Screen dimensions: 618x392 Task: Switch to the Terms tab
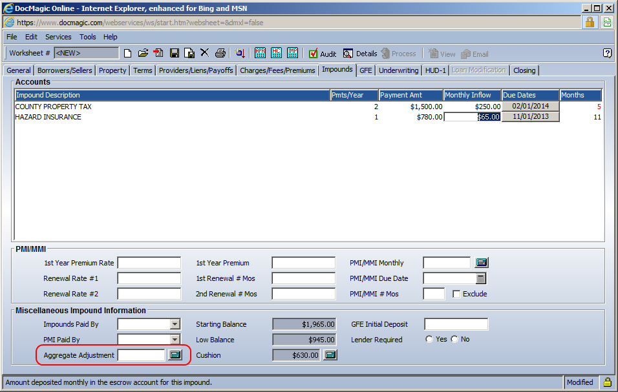point(142,70)
